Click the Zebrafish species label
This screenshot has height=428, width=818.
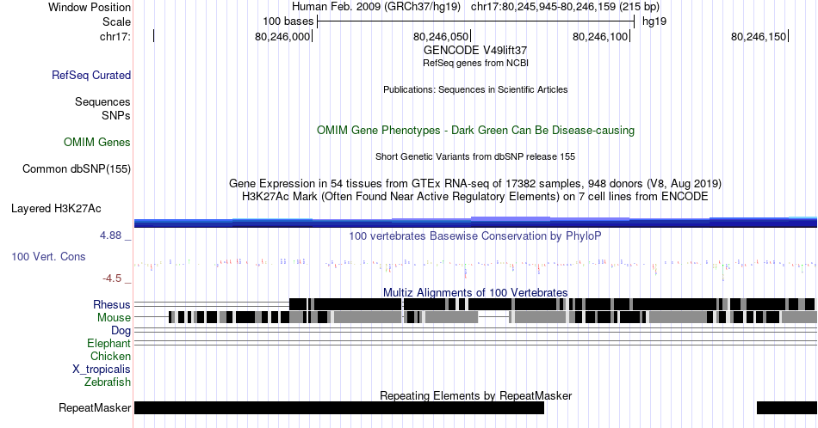(107, 382)
